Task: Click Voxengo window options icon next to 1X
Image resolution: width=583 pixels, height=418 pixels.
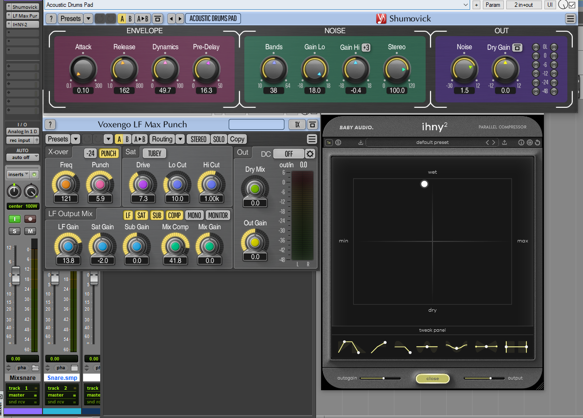Action: coord(313,124)
